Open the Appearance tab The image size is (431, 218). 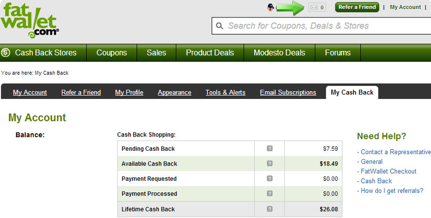coord(174,92)
